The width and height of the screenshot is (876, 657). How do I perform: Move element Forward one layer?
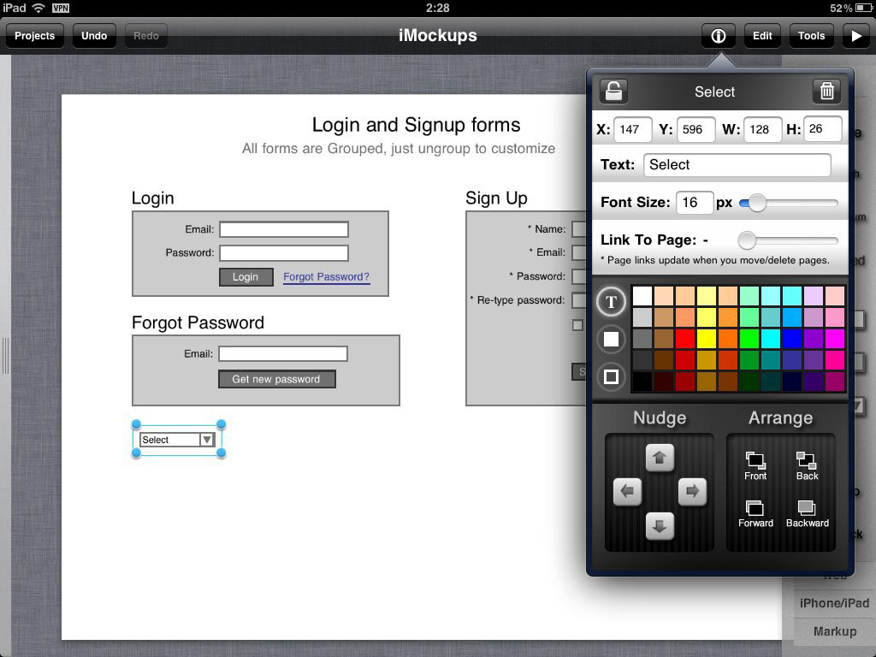pyautogui.click(x=755, y=514)
